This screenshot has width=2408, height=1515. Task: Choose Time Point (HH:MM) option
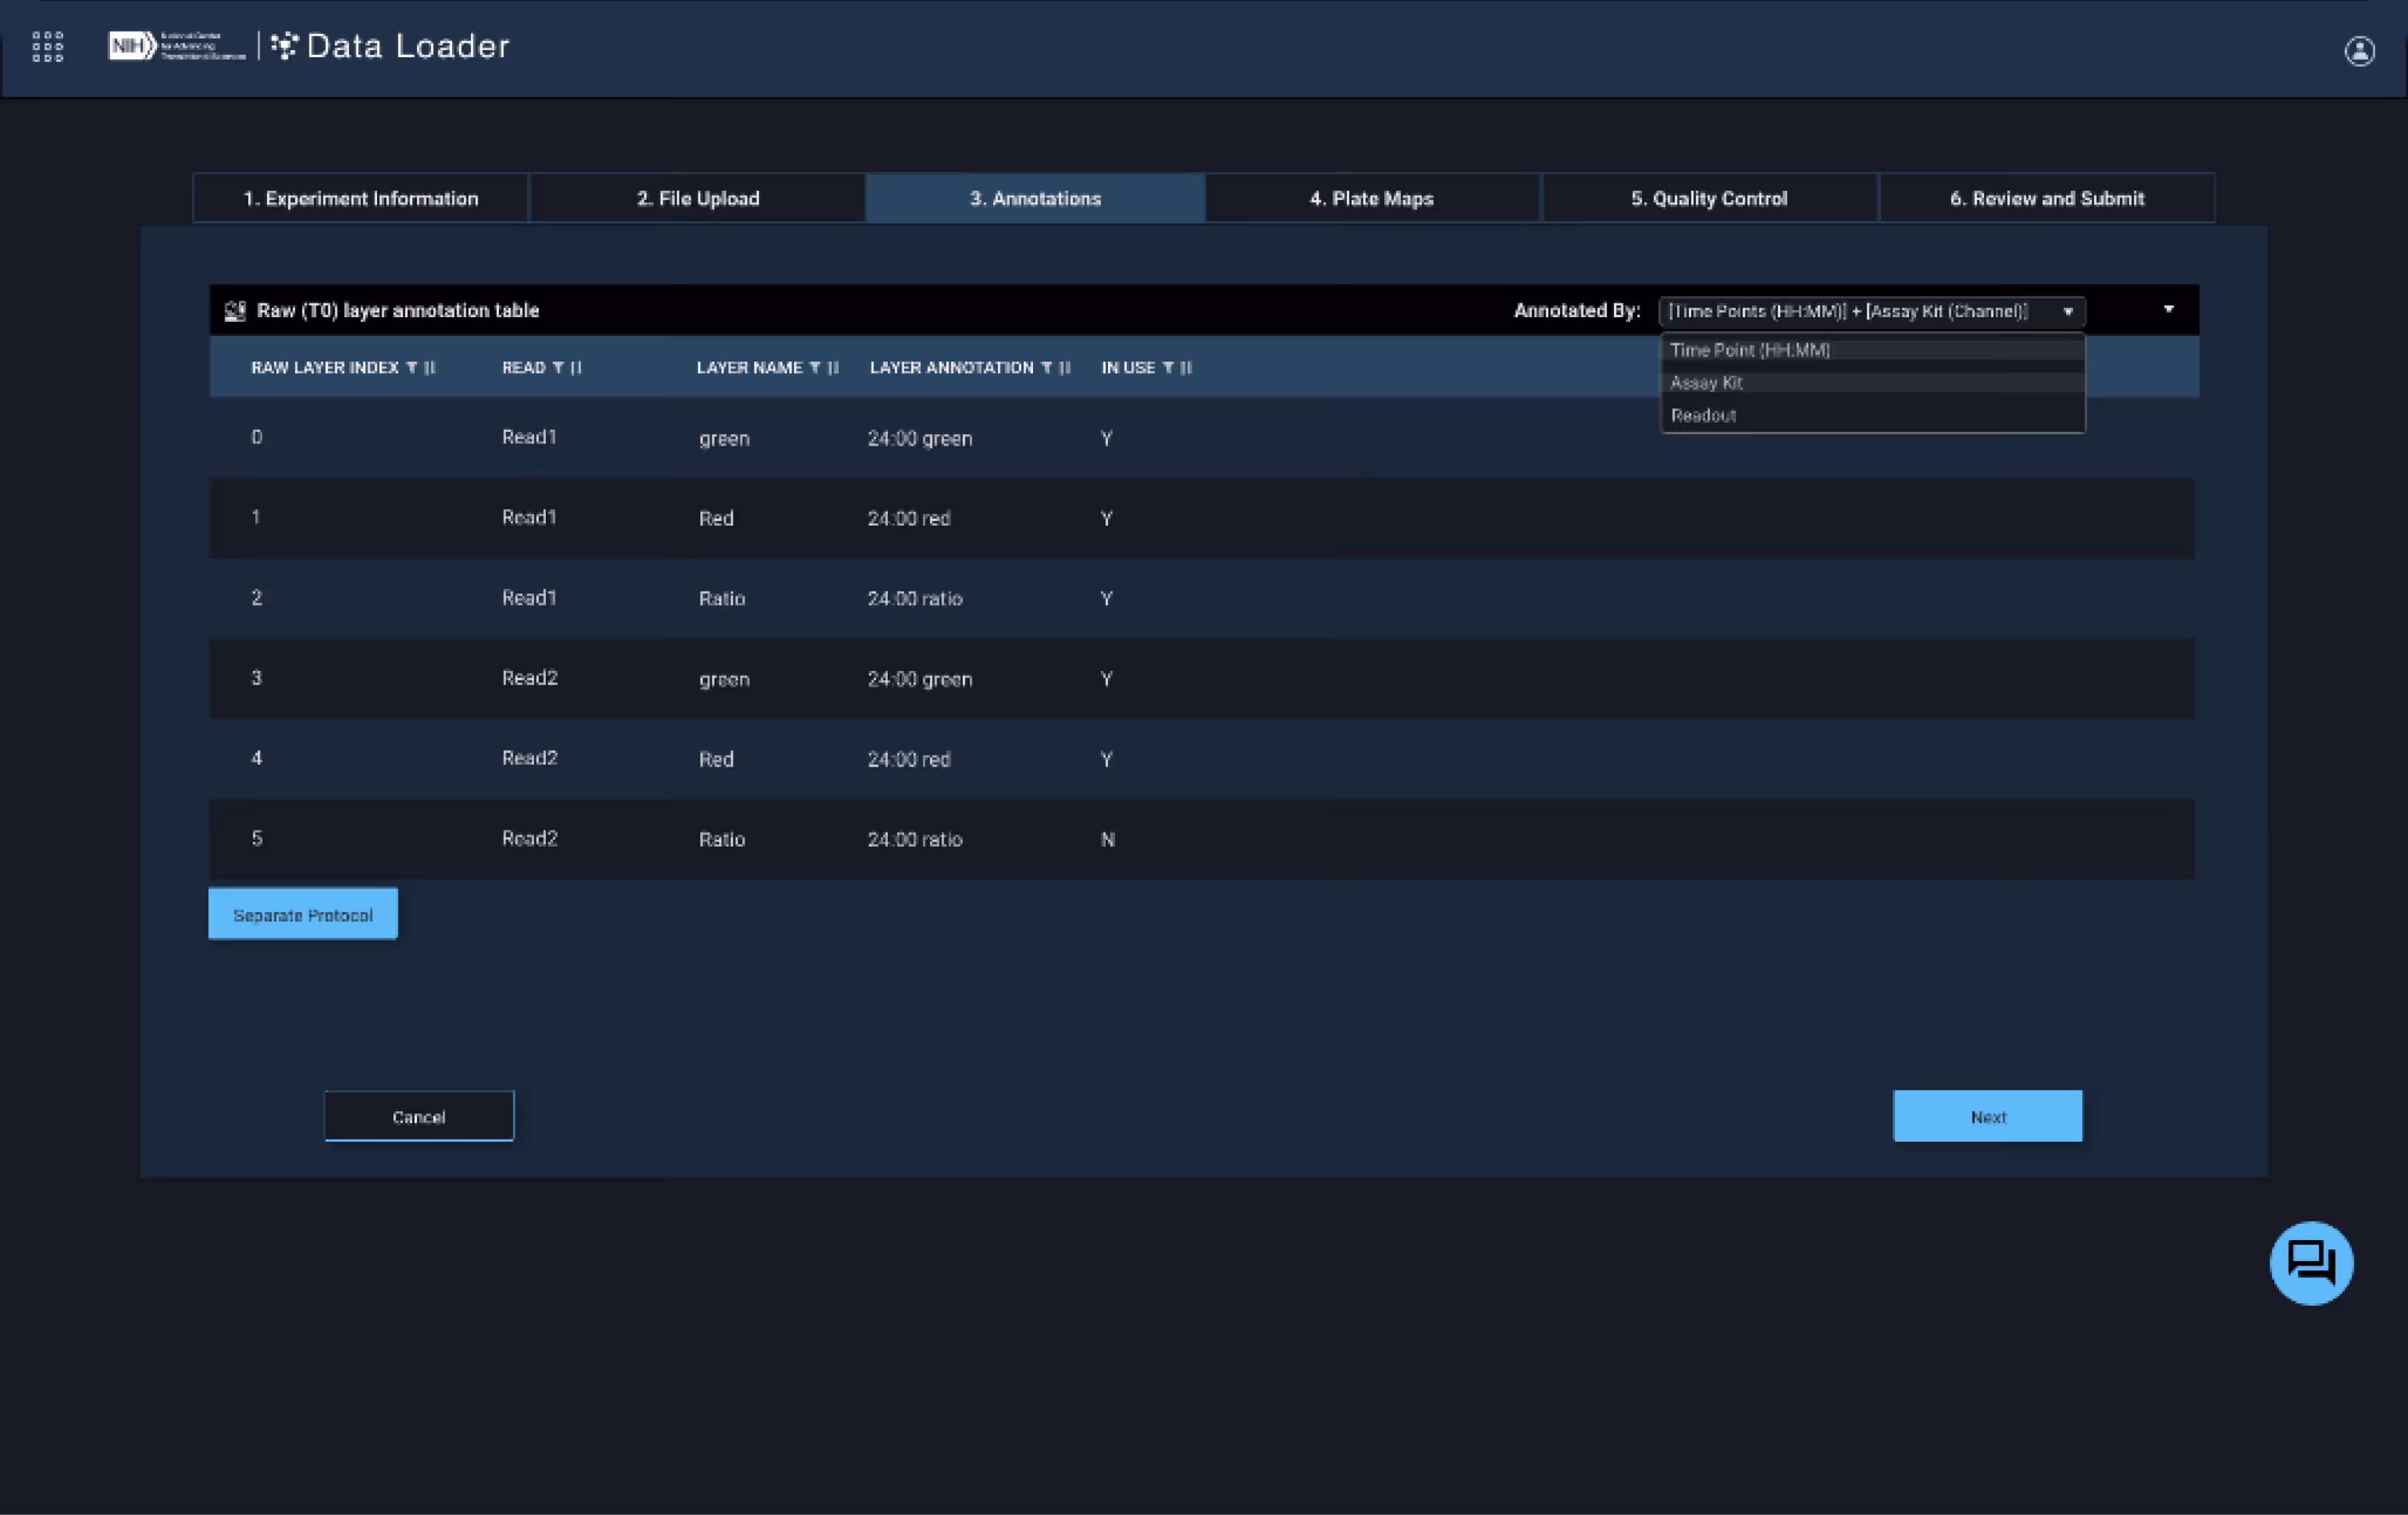(1872, 350)
